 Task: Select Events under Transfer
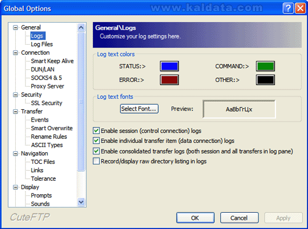pos(40,120)
